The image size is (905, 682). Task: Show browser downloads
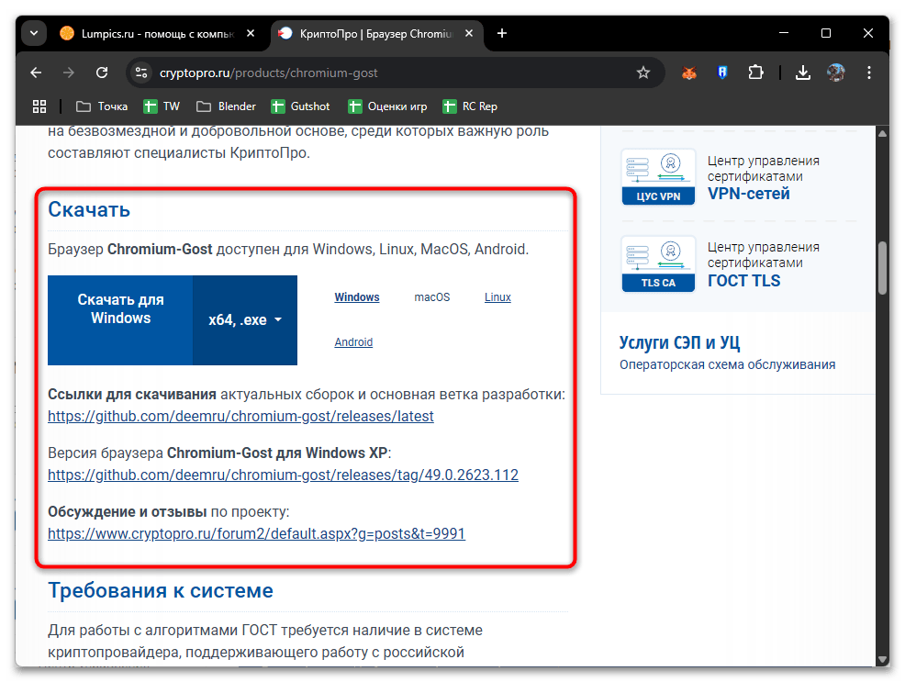click(x=803, y=73)
